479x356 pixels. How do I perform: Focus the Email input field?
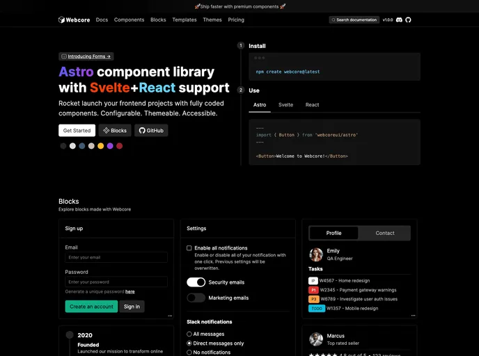click(x=116, y=257)
